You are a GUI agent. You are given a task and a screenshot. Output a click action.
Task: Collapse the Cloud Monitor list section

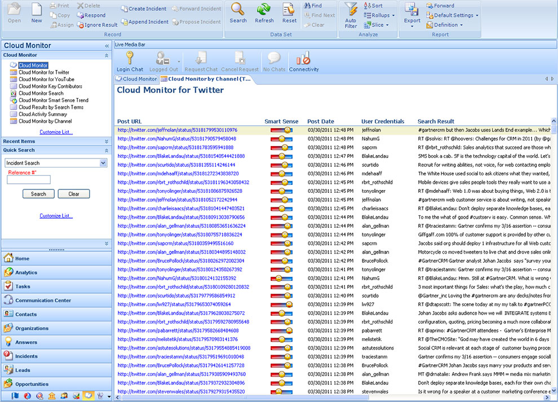click(107, 56)
